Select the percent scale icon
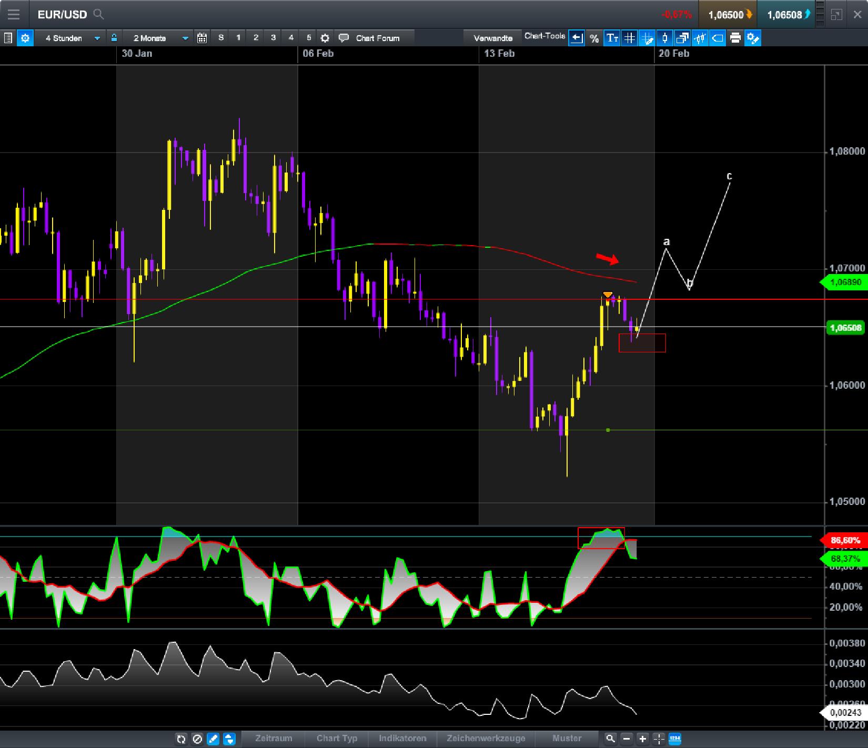868x748 pixels. coord(594,38)
